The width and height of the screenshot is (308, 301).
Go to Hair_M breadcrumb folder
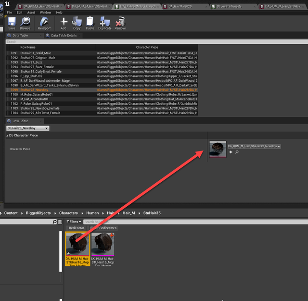click(128, 213)
